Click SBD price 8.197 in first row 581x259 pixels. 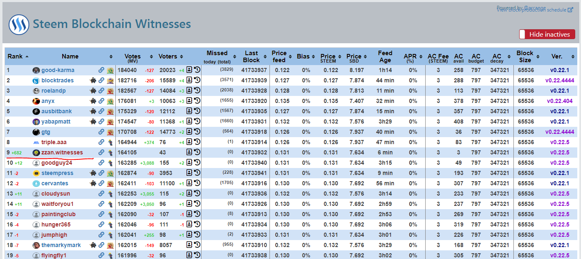click(x=356, y=70)
